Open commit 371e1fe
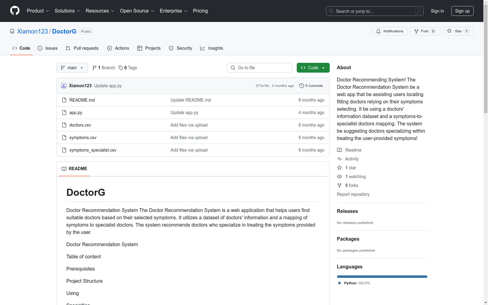 click(x=262, y=86)
